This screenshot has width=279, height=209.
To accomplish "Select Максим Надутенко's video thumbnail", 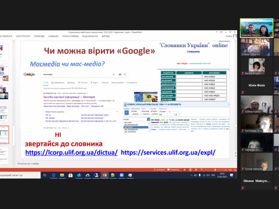I will coord(256,28).
